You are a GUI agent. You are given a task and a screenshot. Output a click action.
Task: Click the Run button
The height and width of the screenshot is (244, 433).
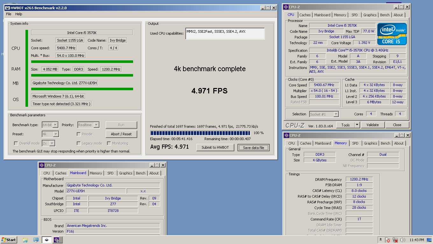tap(121, 125)
